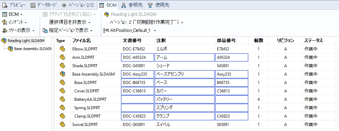Click the part icon in Shade.SLDPRT row
The height and width of the screenshot is (131, 339).
coord(63,65)
